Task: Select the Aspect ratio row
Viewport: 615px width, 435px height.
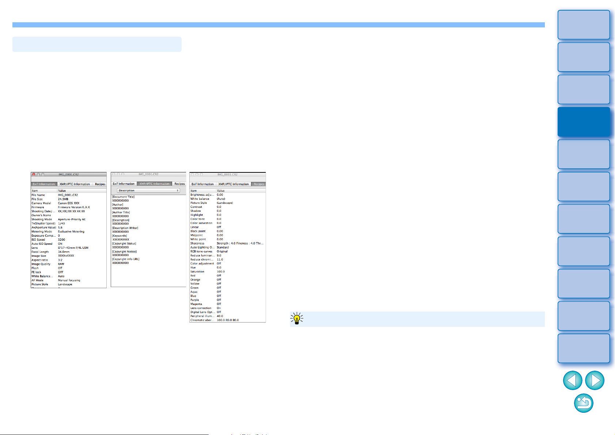Action: 69,260
